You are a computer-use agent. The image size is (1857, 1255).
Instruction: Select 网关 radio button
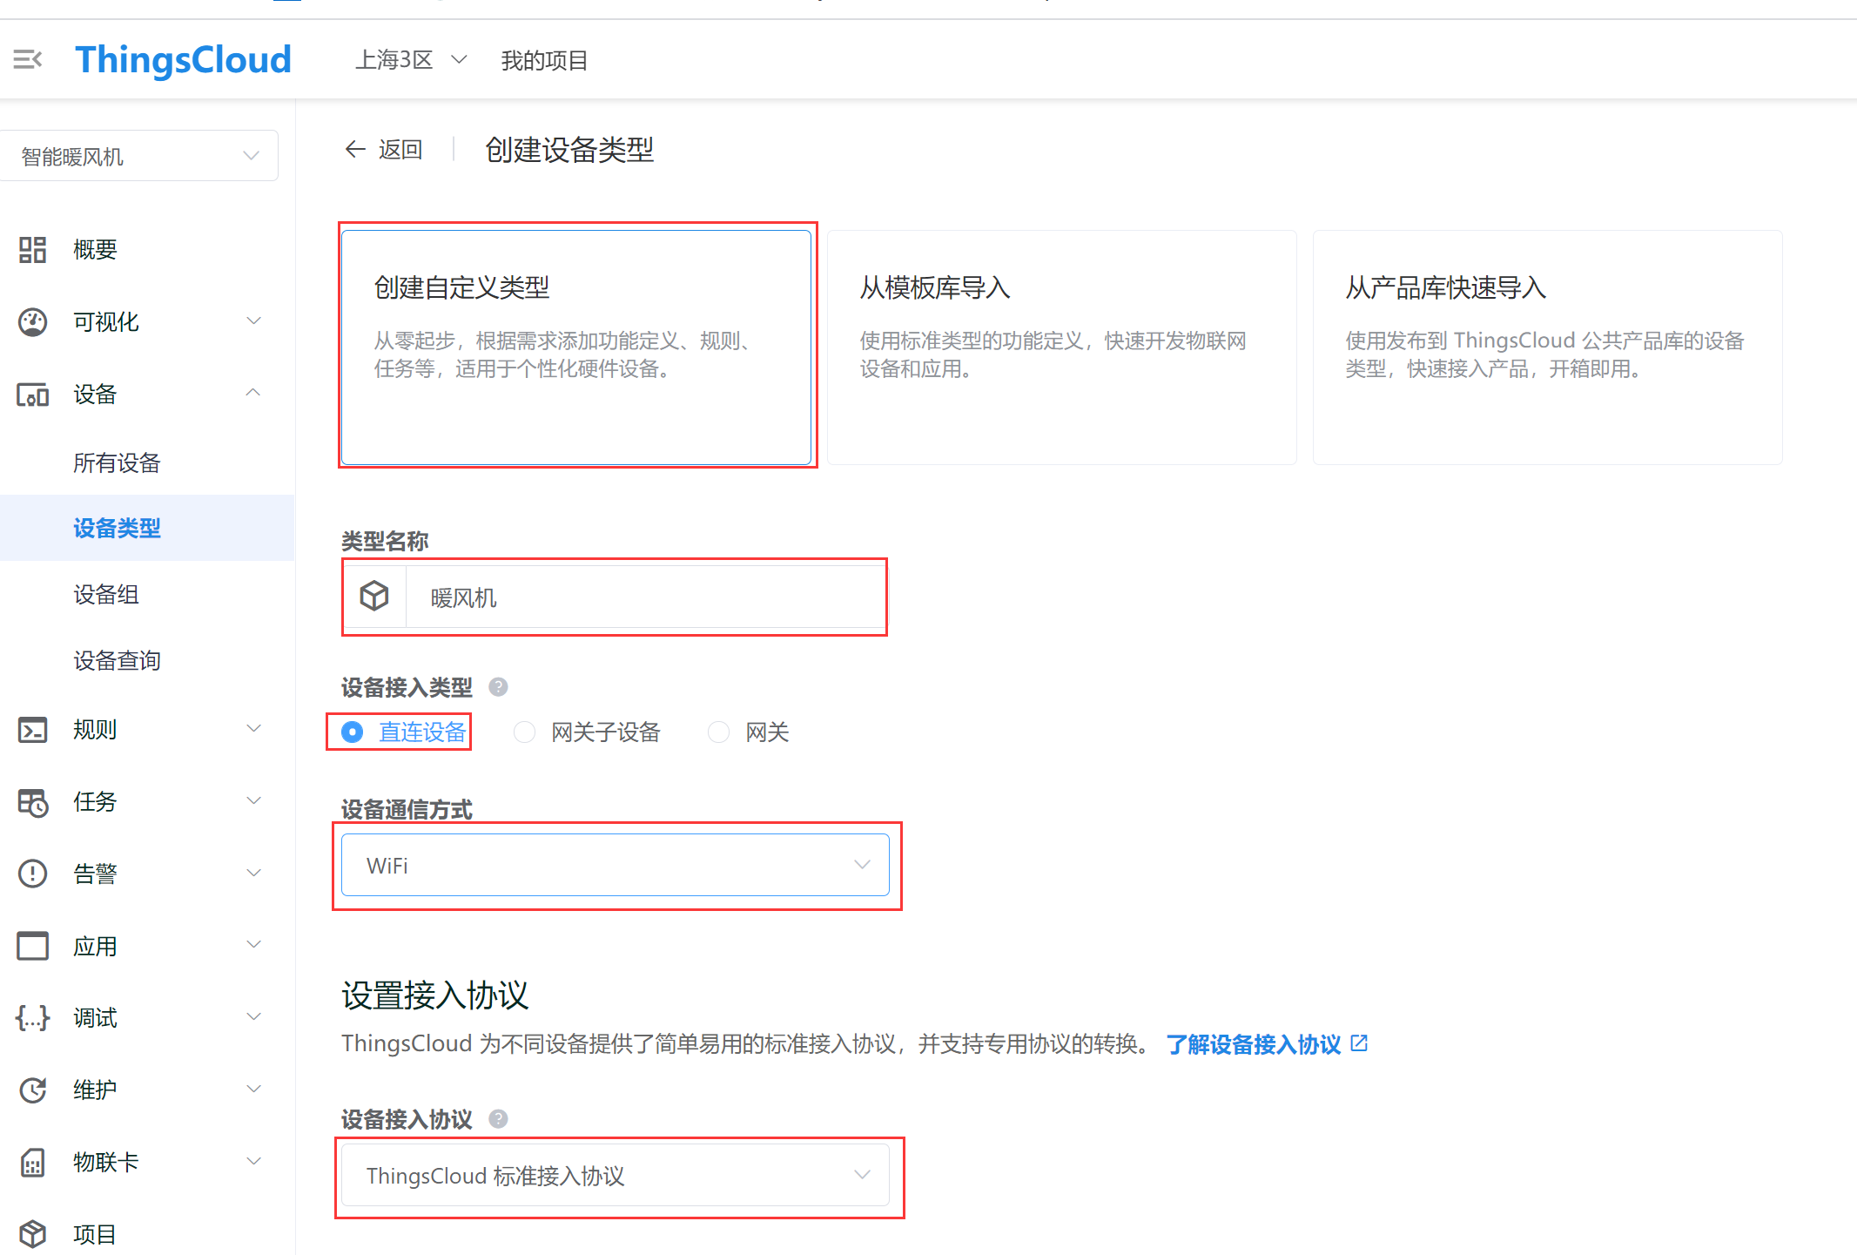click(718, 732)
